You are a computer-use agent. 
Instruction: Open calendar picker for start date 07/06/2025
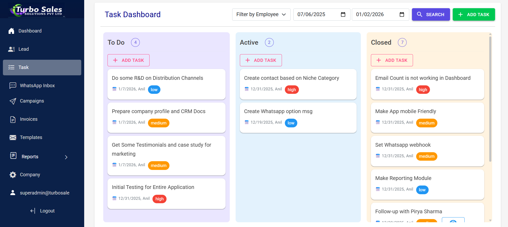pos(343,15)
